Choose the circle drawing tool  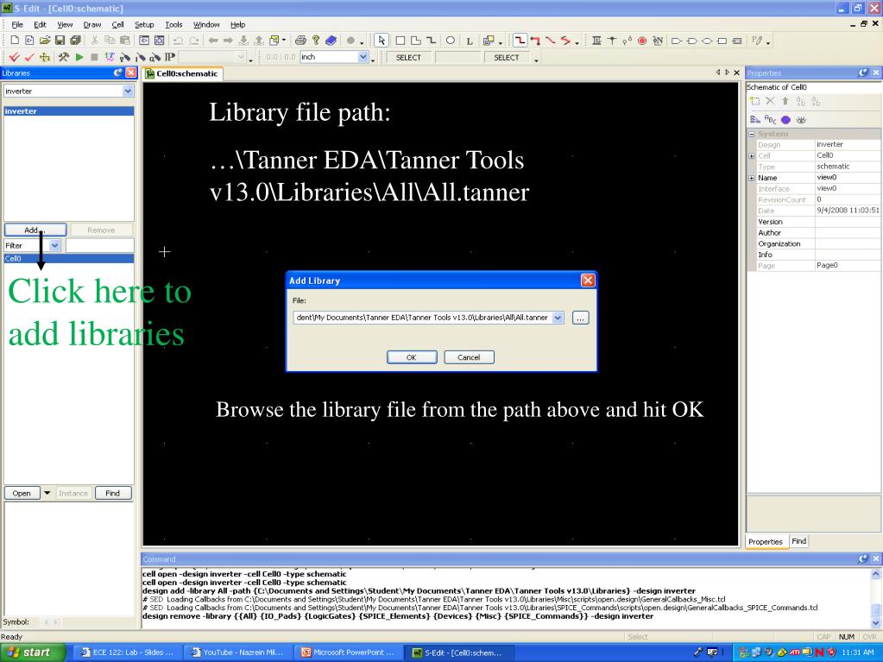pos(451,41)
